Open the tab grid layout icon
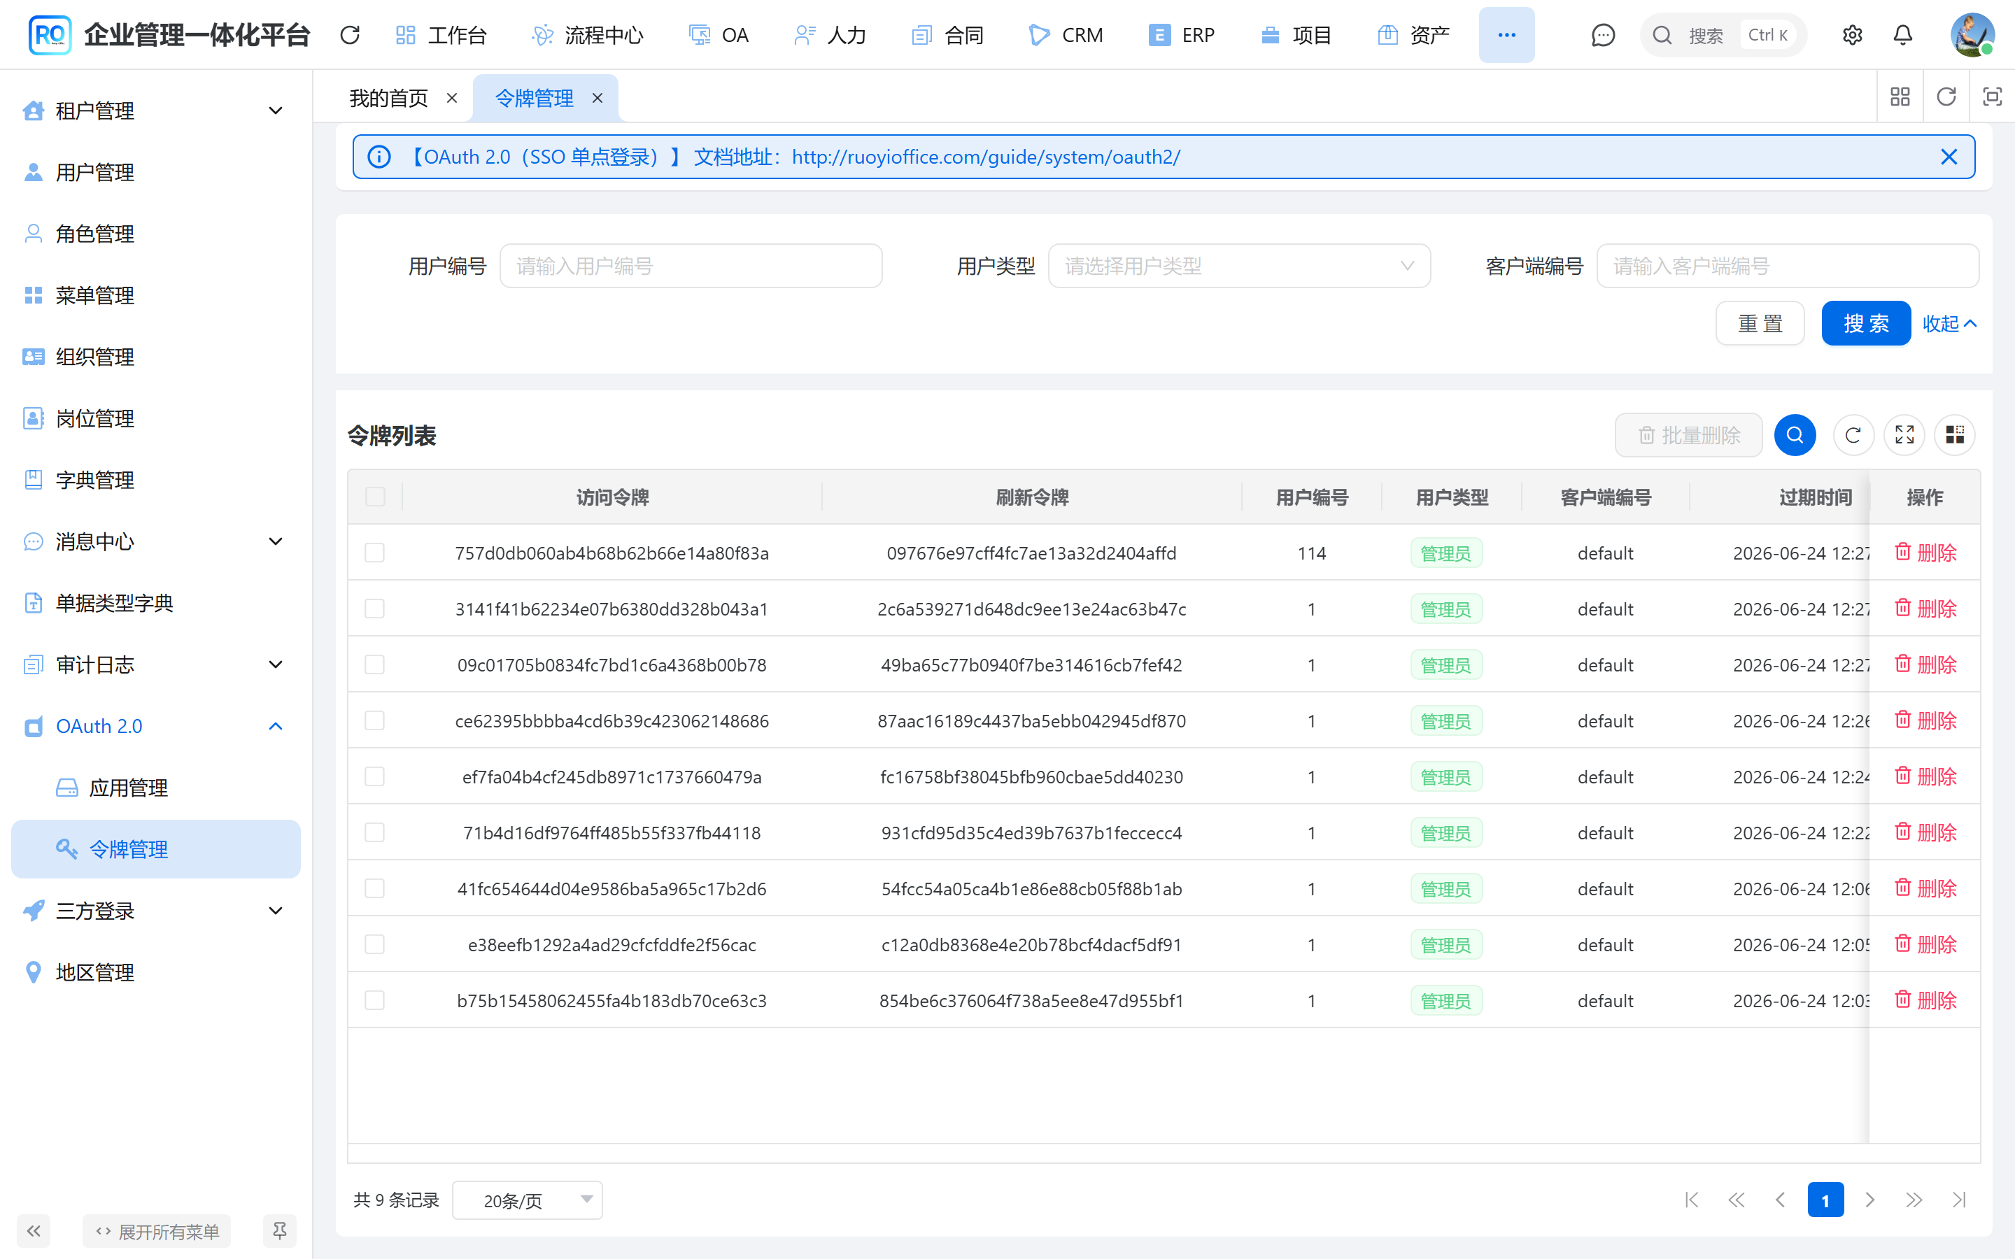 coord(1900,97)
